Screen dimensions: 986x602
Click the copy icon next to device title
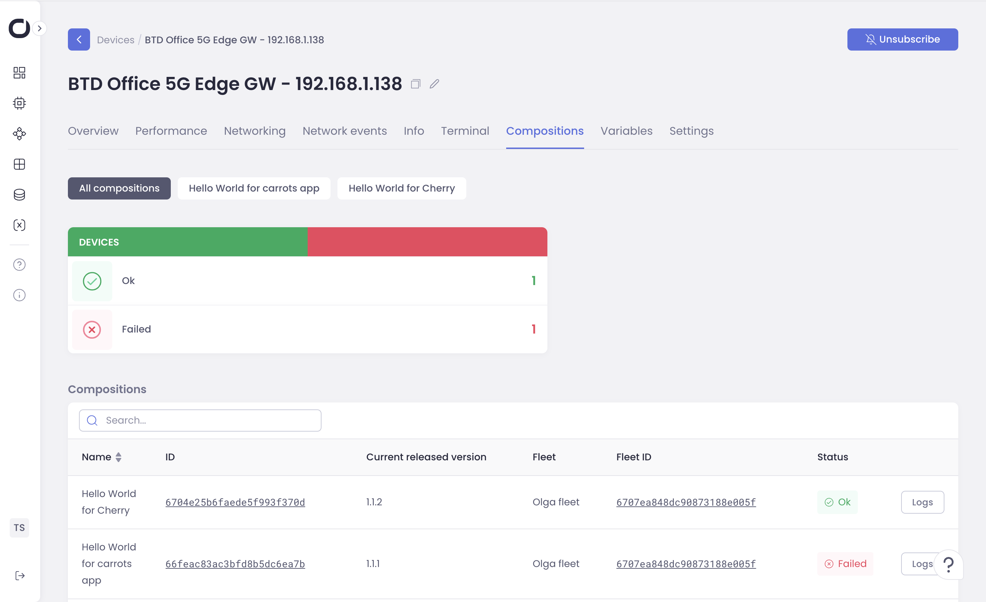(415, 84)
